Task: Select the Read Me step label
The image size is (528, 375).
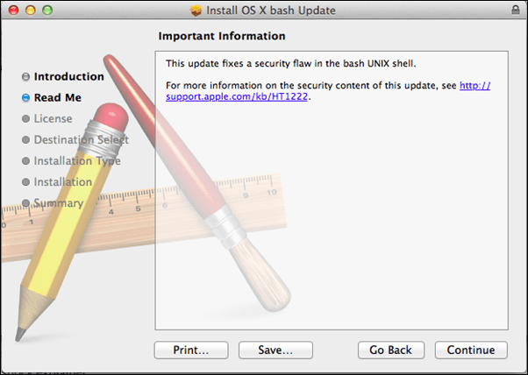Action: (x=58, y=97)
